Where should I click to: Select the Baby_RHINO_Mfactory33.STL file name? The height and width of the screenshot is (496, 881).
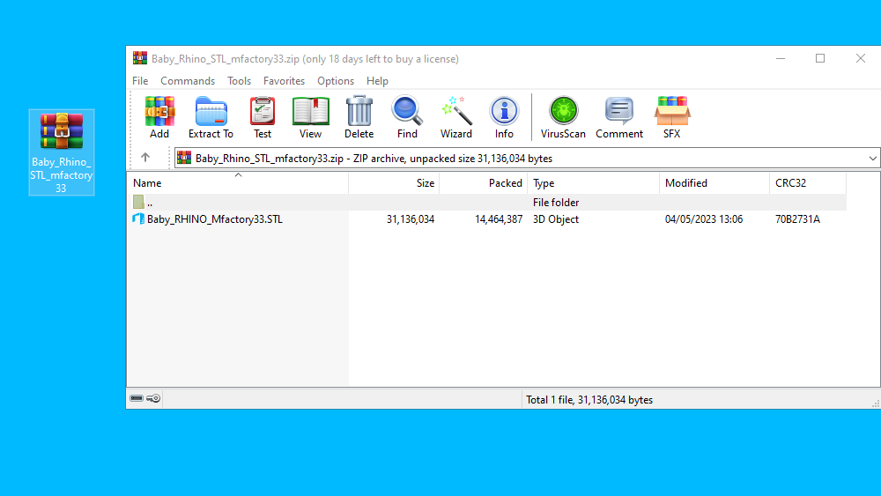point(215,219)
